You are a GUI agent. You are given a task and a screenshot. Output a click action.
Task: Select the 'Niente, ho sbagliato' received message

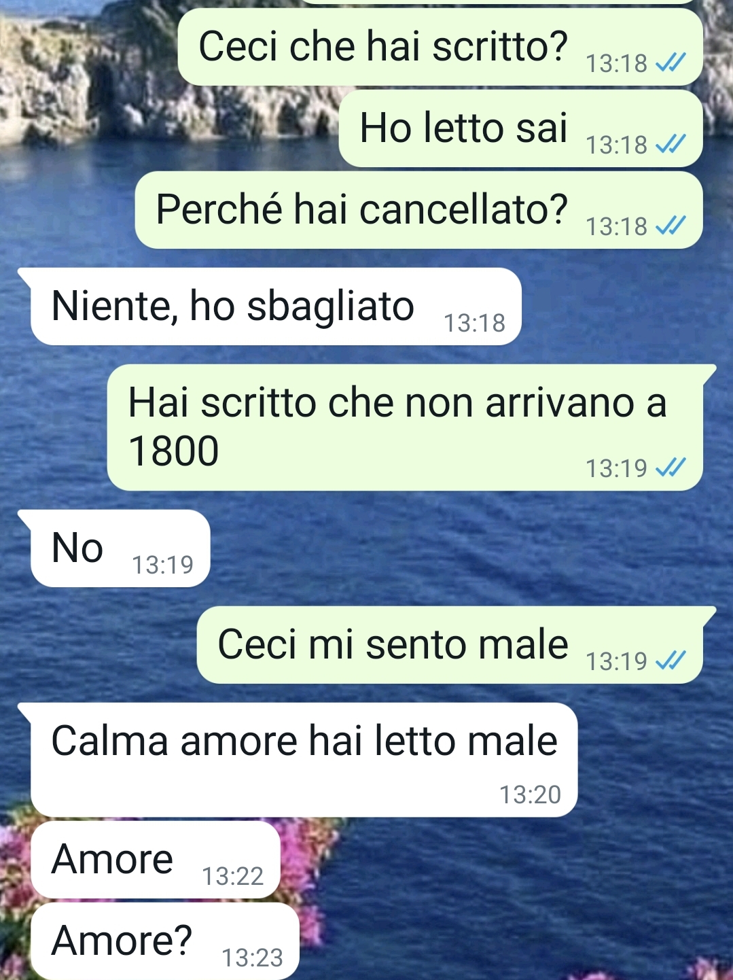[275, 307]
